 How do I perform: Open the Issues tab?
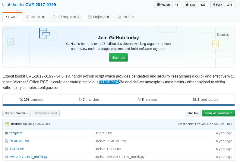point(35,17)
